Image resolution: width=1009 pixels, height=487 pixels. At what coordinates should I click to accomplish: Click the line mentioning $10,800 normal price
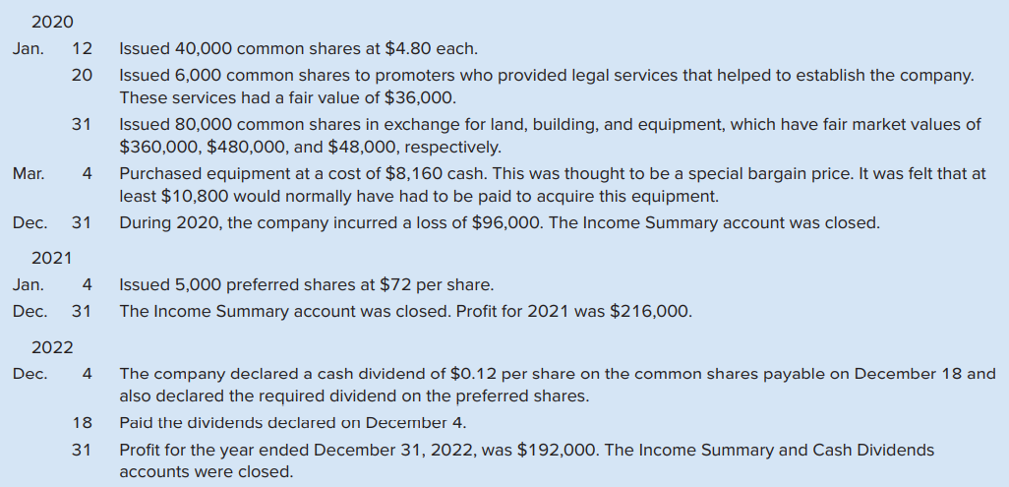point(419,196)
